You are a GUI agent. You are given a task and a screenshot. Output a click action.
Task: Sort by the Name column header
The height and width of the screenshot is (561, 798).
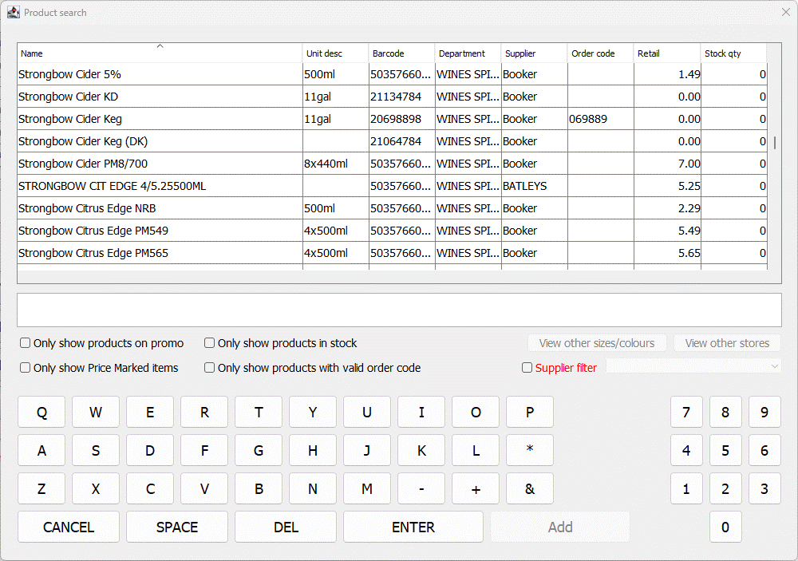coord(160,53)
